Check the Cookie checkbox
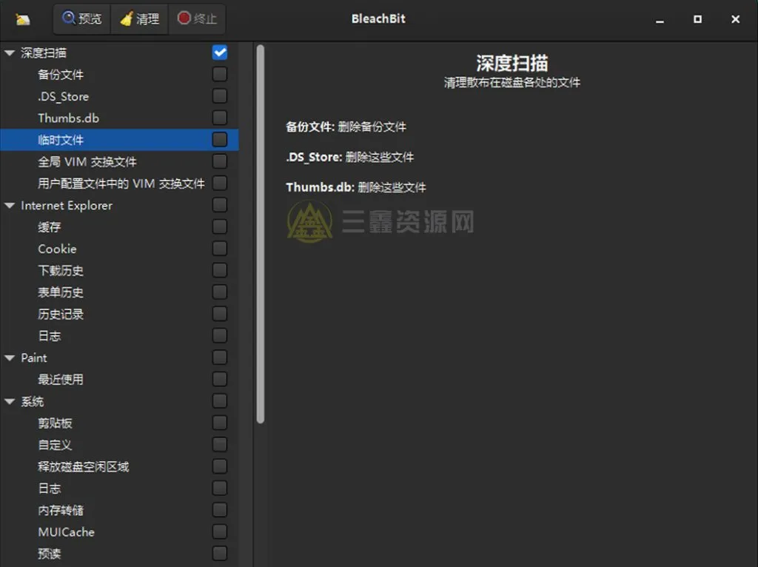 (x=219, y=249)
